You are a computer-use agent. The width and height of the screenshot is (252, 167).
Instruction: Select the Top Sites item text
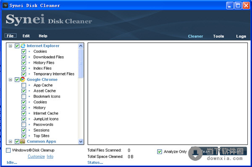click(x=41, y=136)
